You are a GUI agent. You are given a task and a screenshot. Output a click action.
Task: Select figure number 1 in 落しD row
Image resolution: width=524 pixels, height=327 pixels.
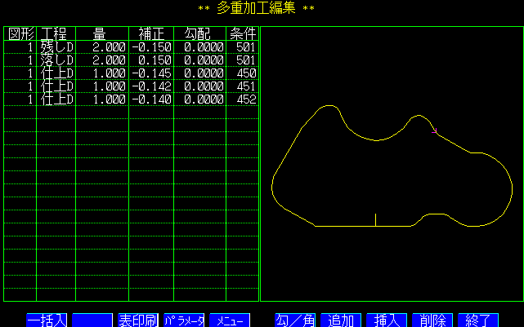click(30, 60)
